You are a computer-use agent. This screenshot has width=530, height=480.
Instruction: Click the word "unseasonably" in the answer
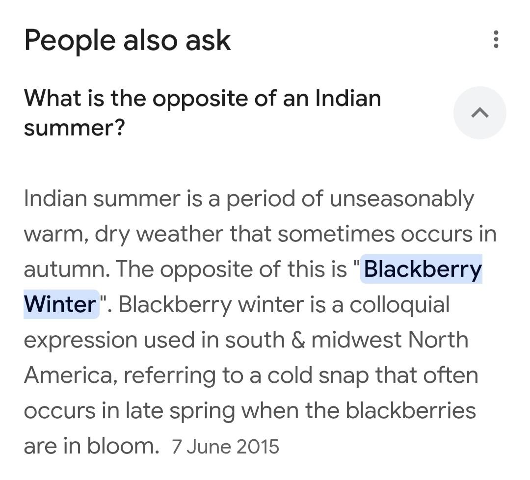(x=401, y=199)
